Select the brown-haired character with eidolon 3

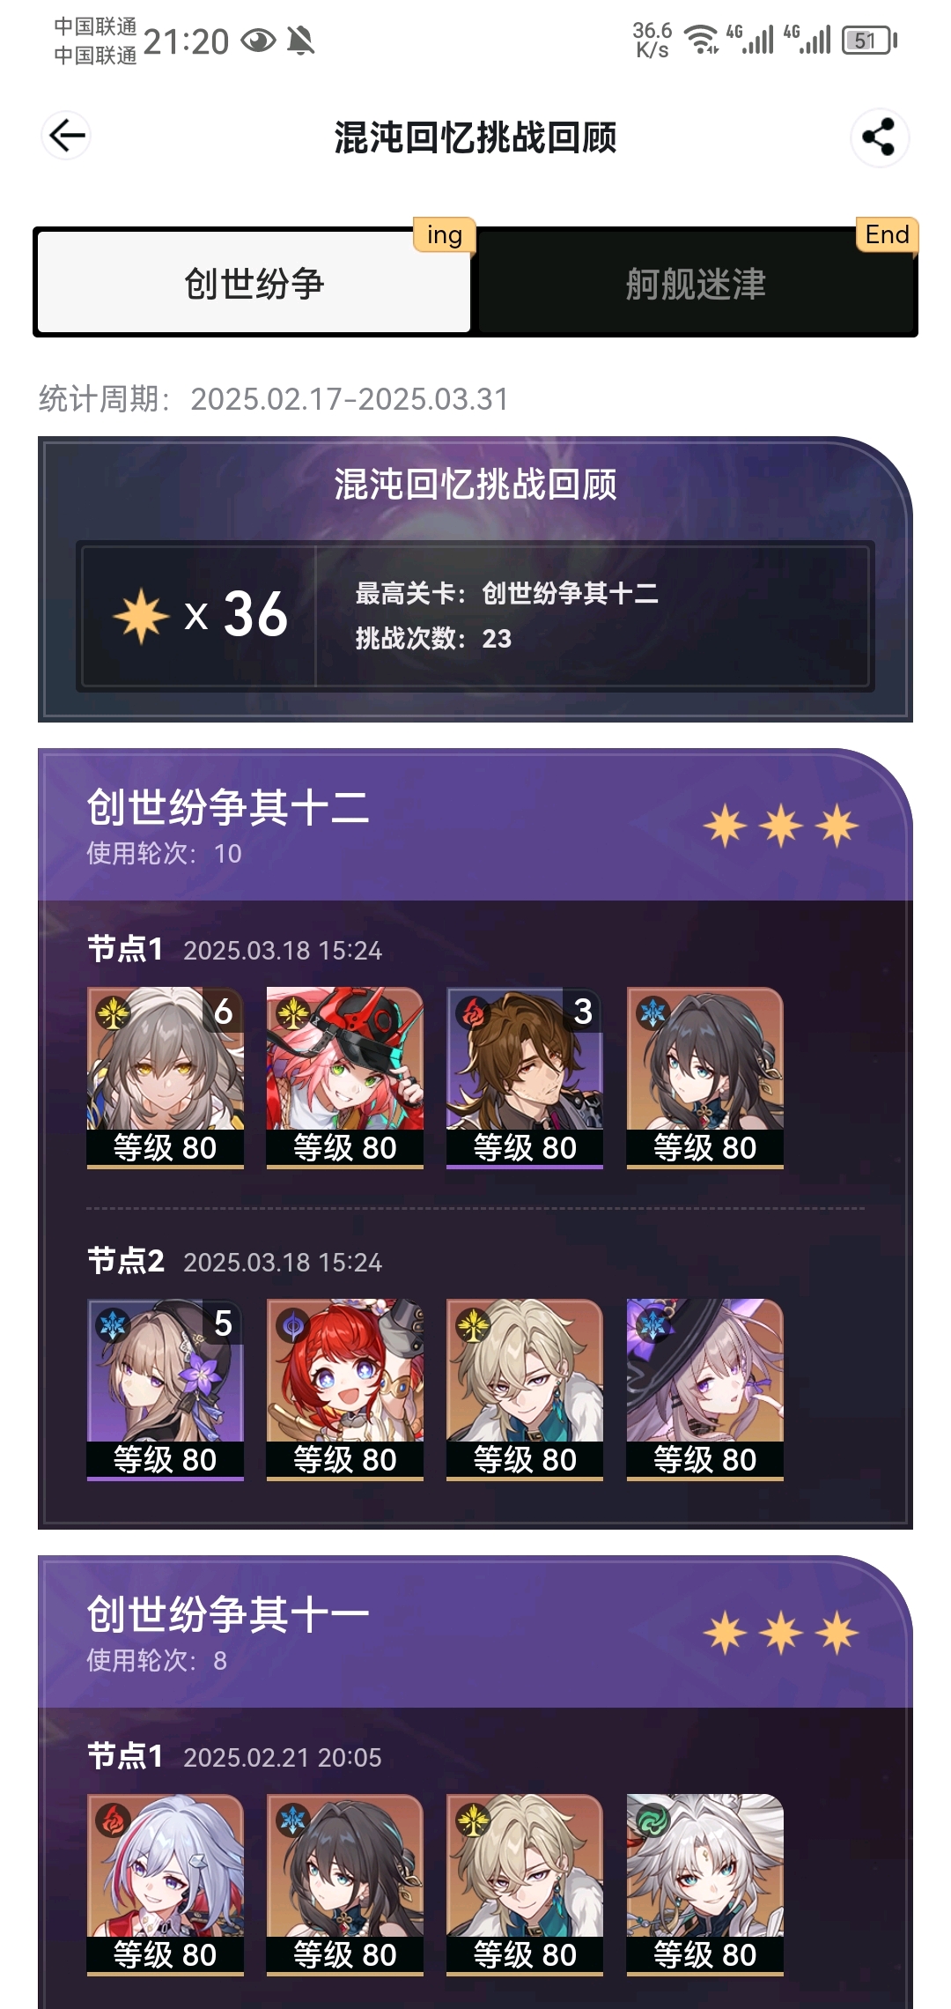click(x=525, y=1078)
